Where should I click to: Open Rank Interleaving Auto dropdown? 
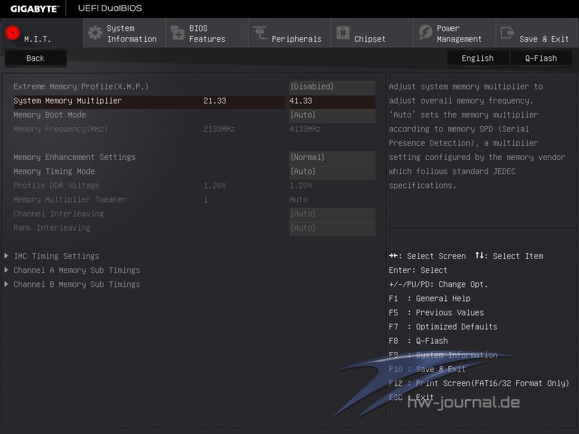(x=332, y=228)
